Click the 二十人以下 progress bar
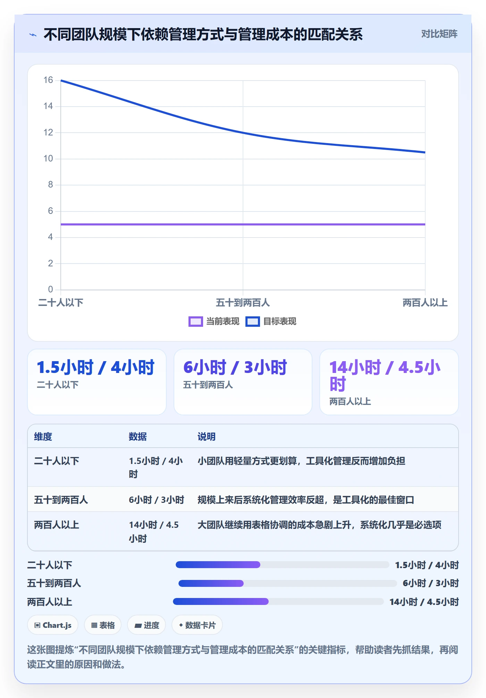486x698 pixels. pos(282,565)
